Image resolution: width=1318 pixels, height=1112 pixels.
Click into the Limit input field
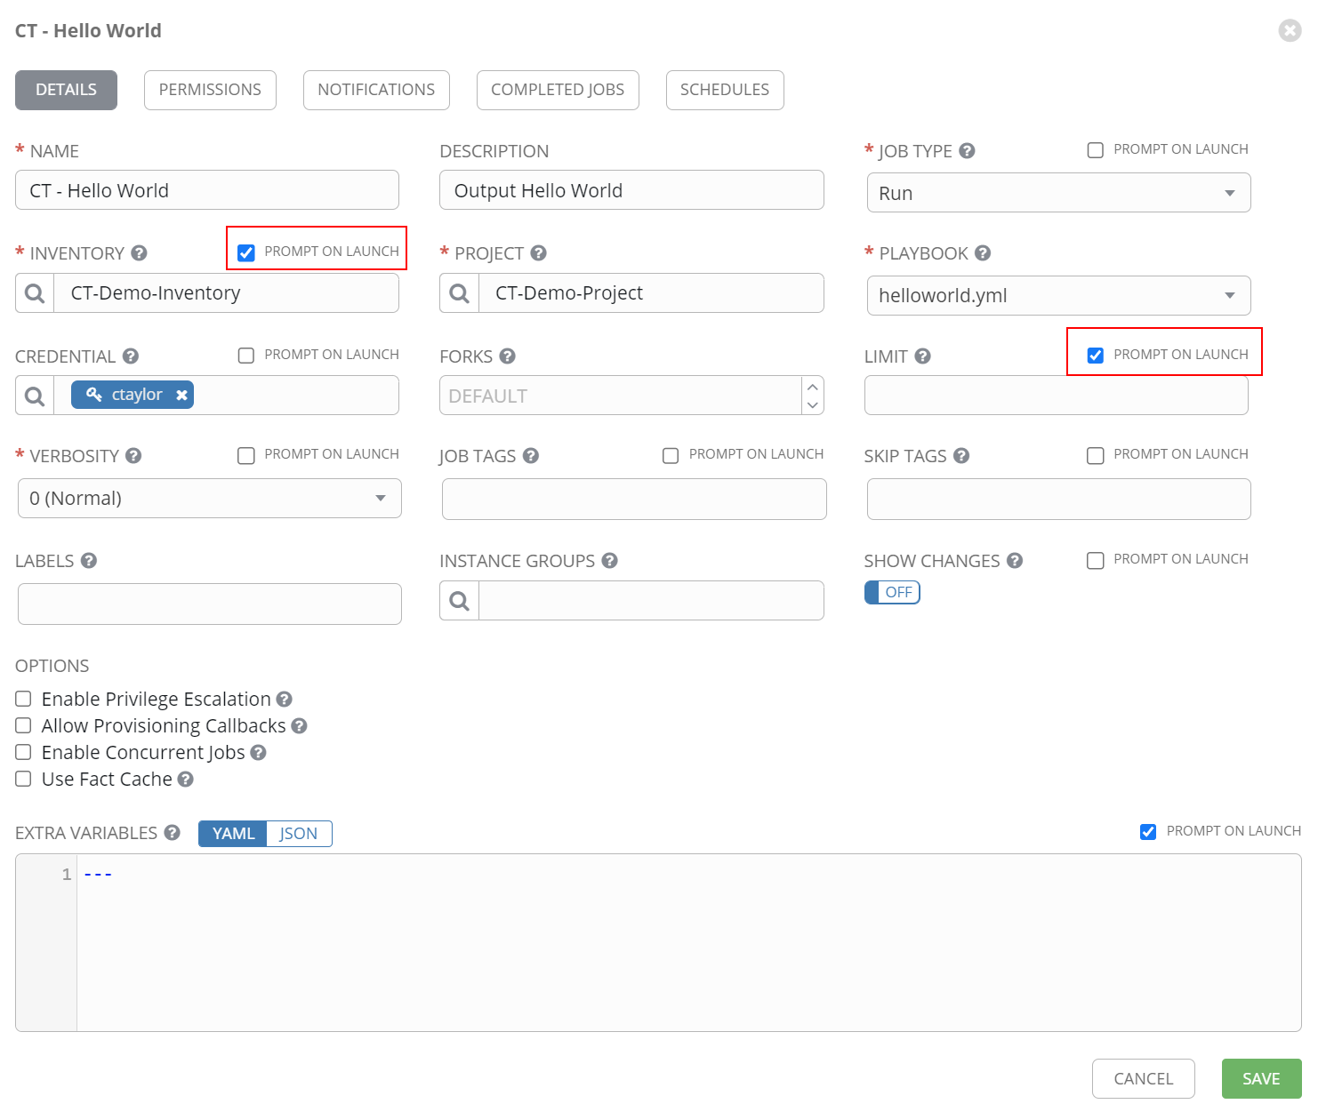(1056, 396)
